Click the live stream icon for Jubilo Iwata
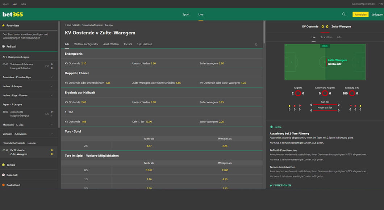Image resolution: width=384 pixels, height=210 pixels. (x=47, y=114)
